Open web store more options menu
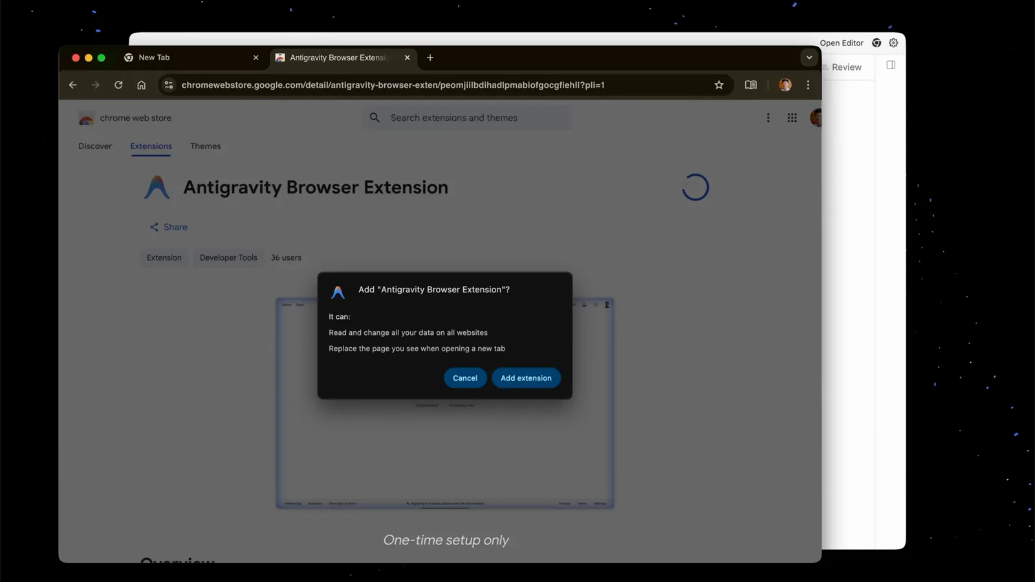The height and width of the screenshot is (582, 1035). 768,118
